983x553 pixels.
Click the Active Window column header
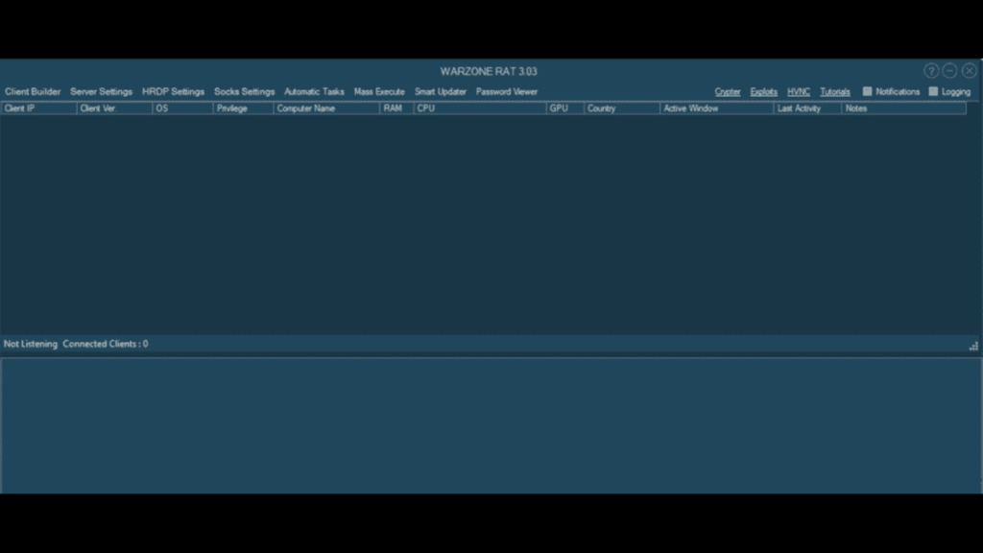(x=717, y=108)
